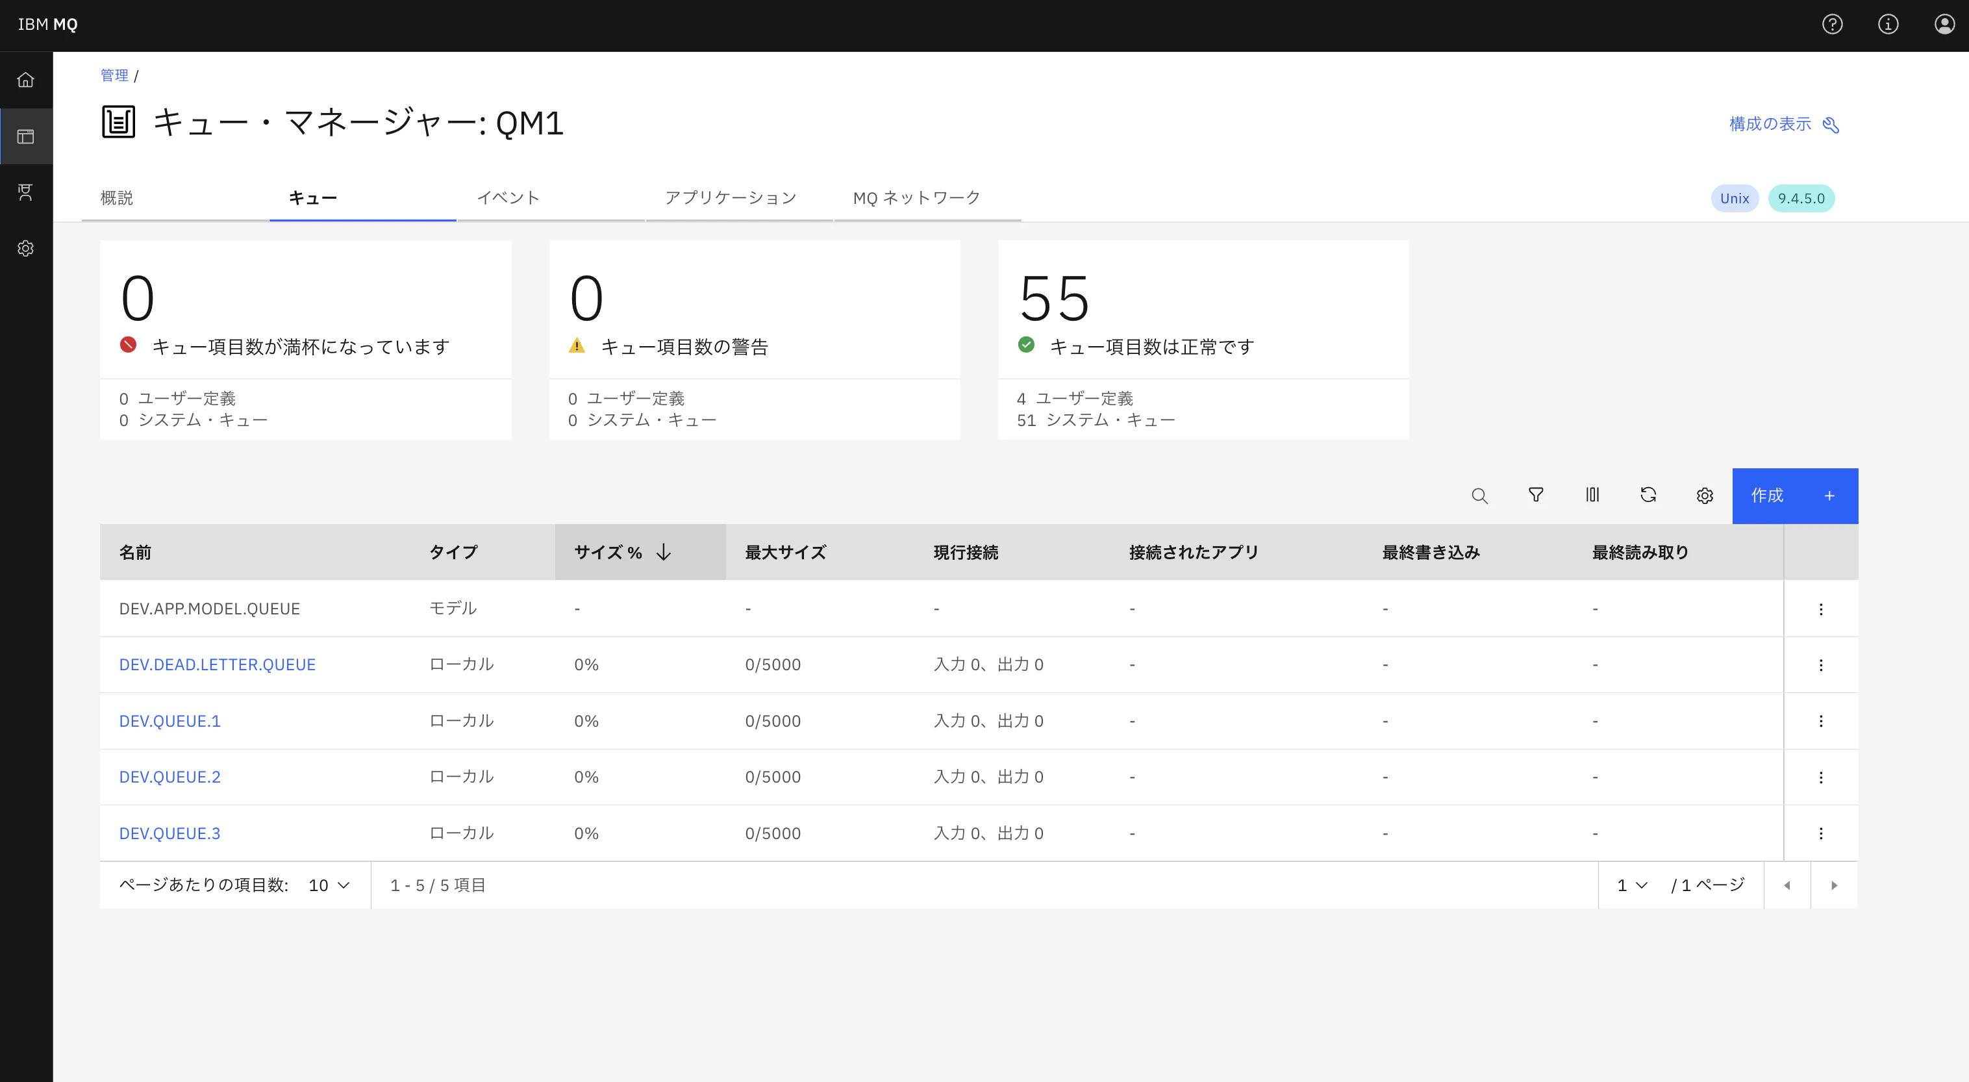Open overflow menu for DEV.QUEUE.1 row
Screen dimensions: 1969x1082
point(1821,721)
